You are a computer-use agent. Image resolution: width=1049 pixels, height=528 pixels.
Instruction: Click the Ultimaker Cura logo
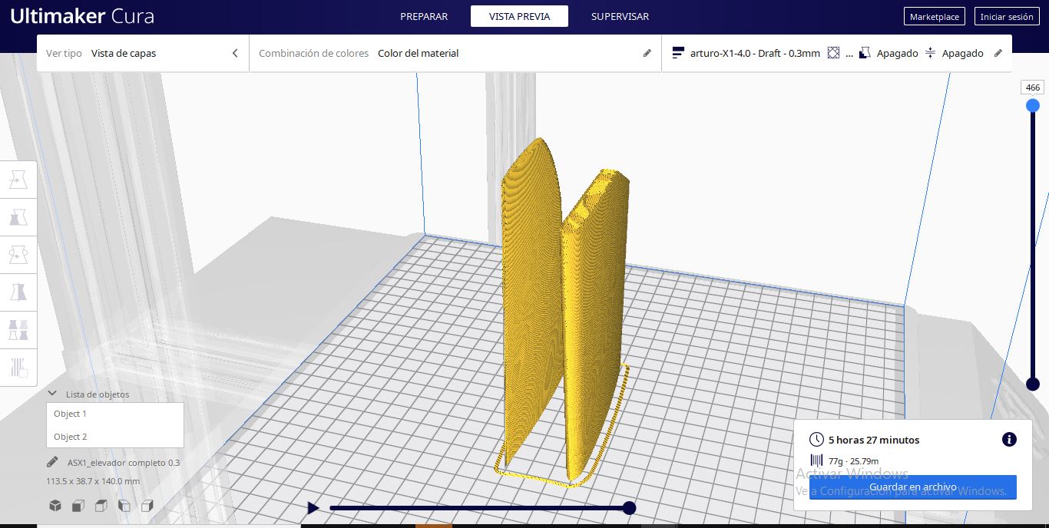click(82, 16)
